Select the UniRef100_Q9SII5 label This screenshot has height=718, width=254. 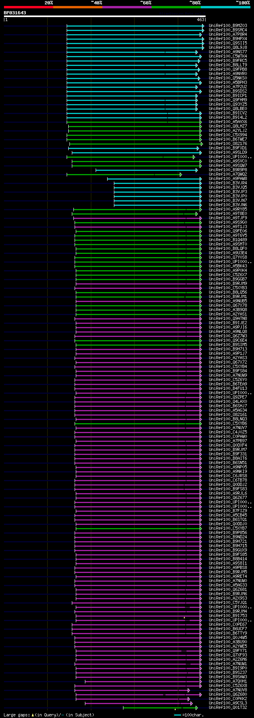click(x=228, y=43)
